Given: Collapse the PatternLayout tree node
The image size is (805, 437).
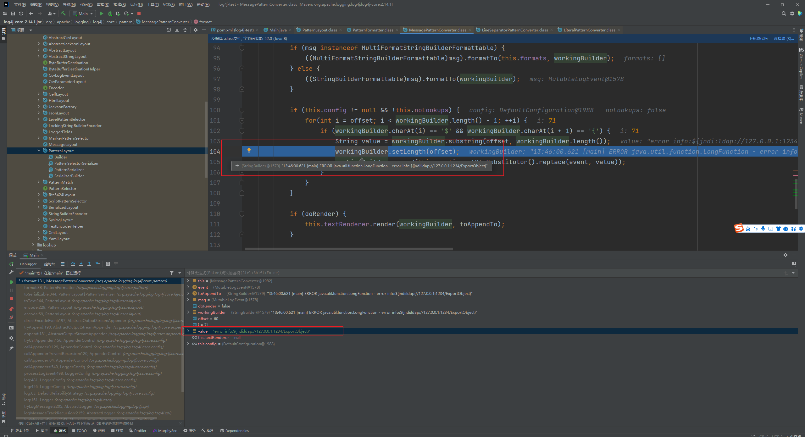Looking at the screenshot, I should pos(39,151).
